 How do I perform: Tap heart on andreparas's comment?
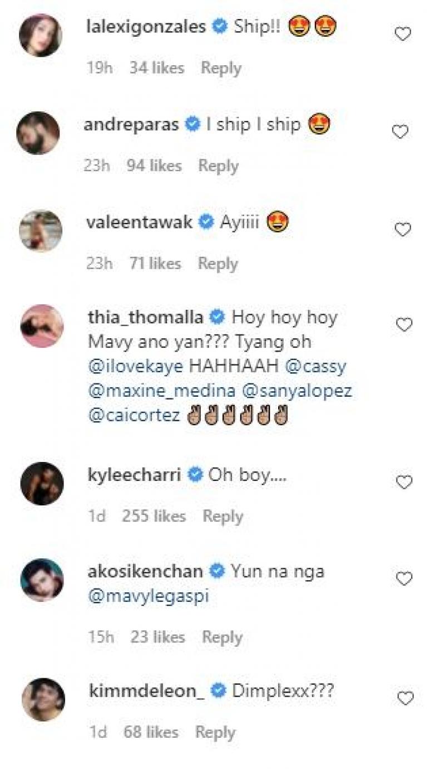tap(400, 132)
